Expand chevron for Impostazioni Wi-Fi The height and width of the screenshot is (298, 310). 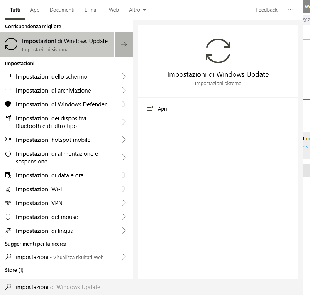click(124, 189)
